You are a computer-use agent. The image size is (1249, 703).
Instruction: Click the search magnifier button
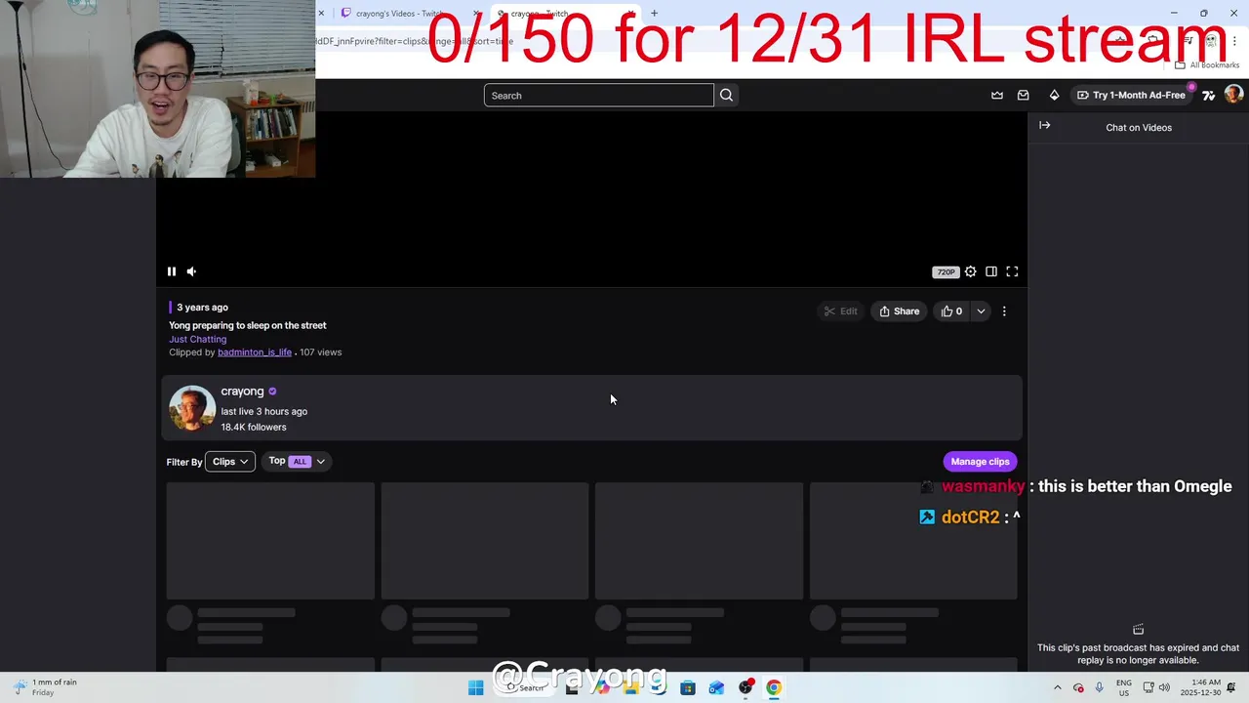coord(726,95)
